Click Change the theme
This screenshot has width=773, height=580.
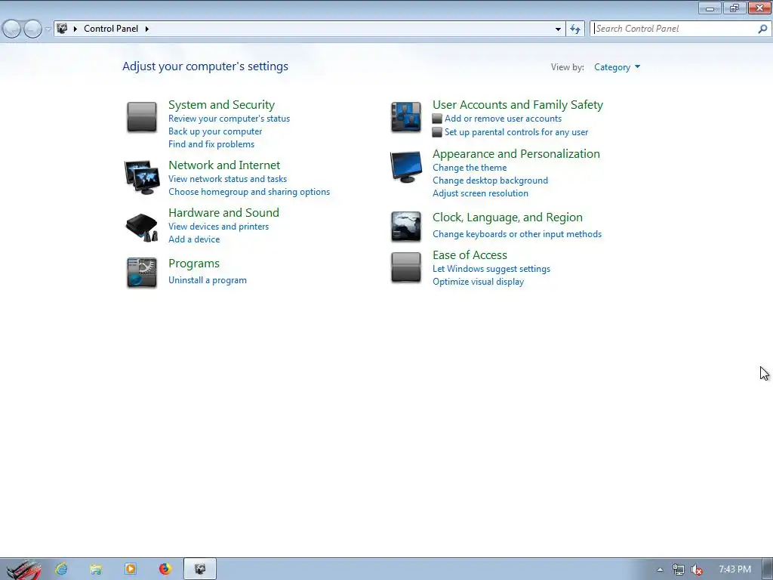[x=470, y=168]
